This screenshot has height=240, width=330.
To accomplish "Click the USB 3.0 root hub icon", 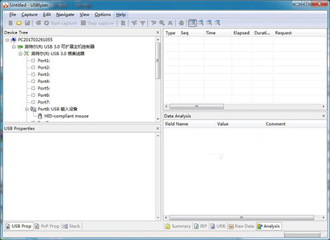I will [x=26, y=53].
